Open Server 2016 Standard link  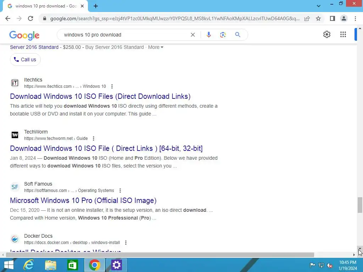(34, 47)
